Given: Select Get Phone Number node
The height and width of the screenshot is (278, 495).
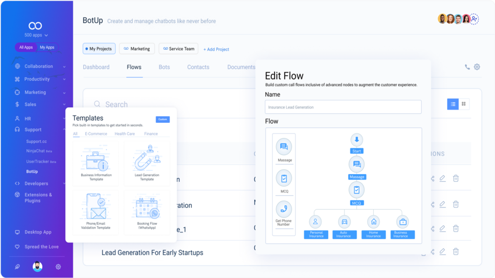Looking at the screenshot, I should tap(284, 214).
